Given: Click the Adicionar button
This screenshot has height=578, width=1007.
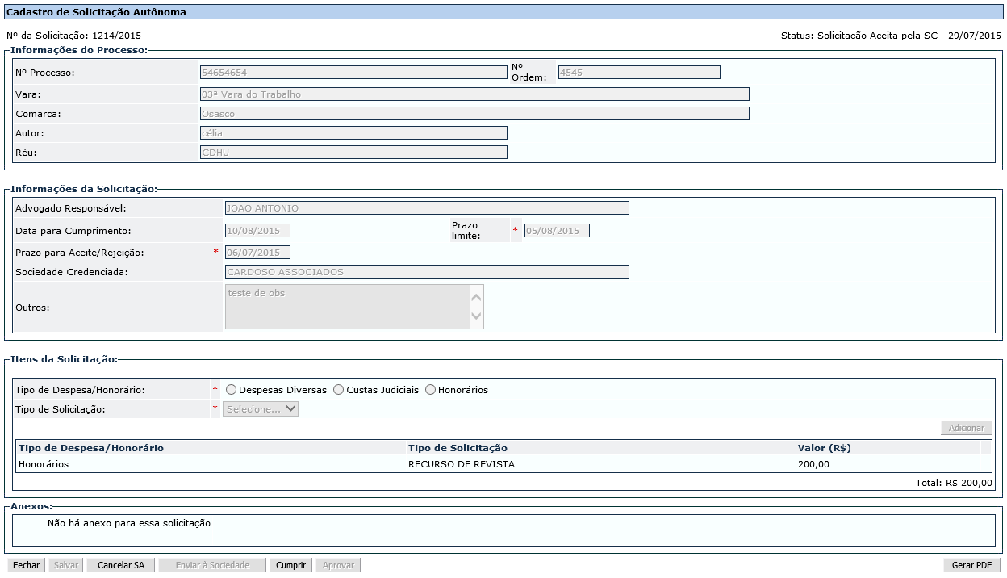Looking at the screenshot, I should point(967,428).
